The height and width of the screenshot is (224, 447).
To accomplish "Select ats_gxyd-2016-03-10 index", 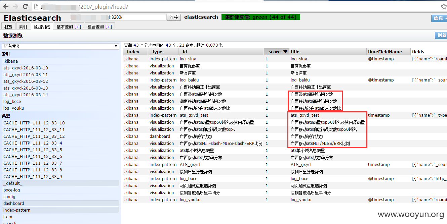I will coord(60,68).
